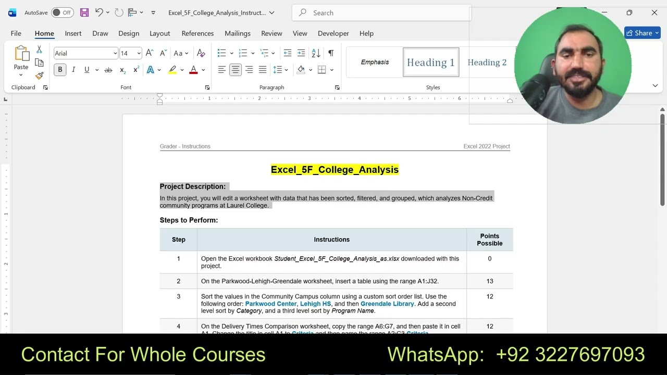This screenshot has height=375, width=667.
Task: Click the Search input box
Action: pyautogui.click(x=381, y=12)
